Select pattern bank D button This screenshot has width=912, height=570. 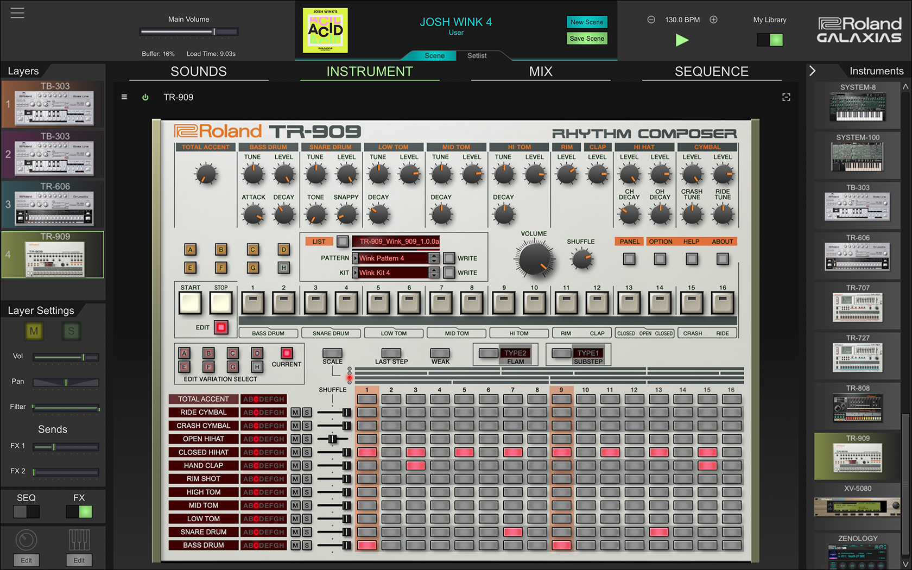point(283,250)
